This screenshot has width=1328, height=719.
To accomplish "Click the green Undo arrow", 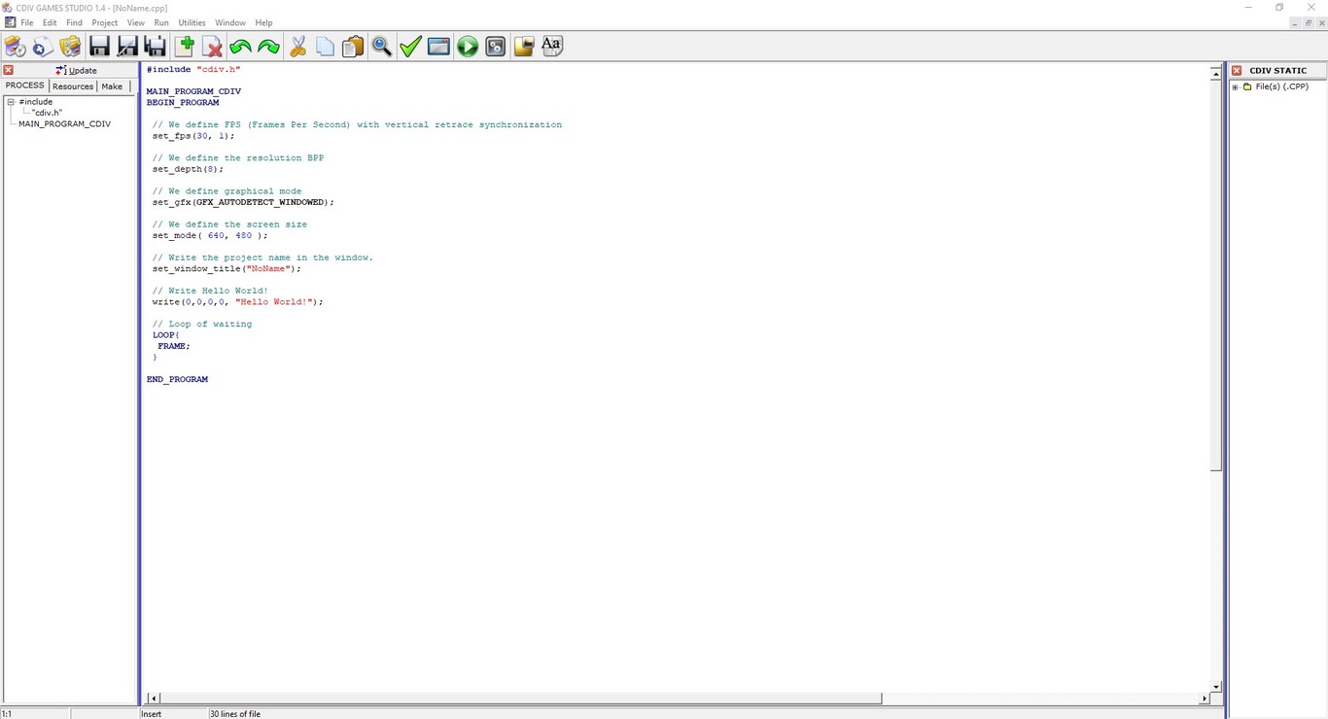I will point(240,47).
